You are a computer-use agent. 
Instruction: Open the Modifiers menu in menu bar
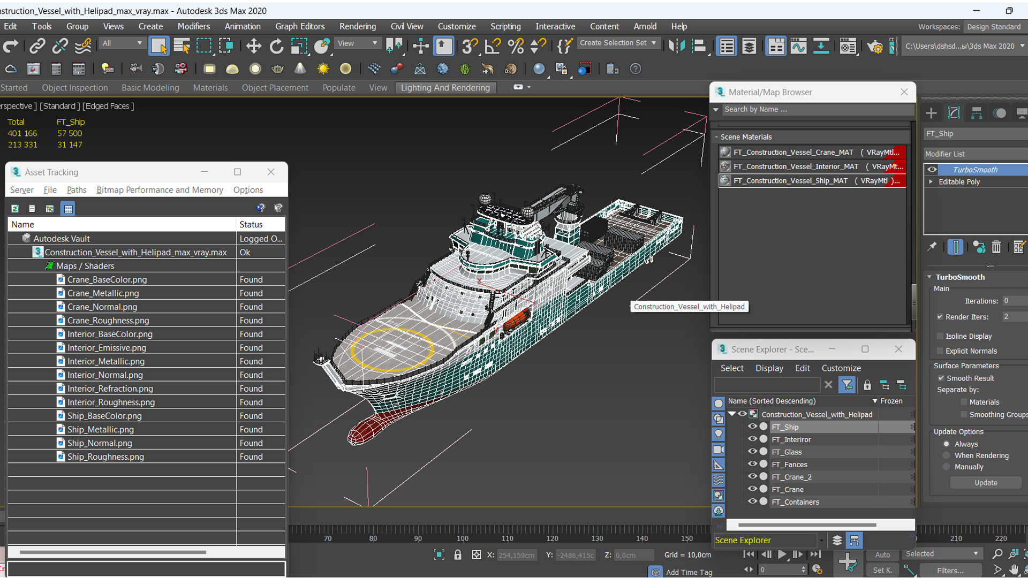tap(192, 26)
